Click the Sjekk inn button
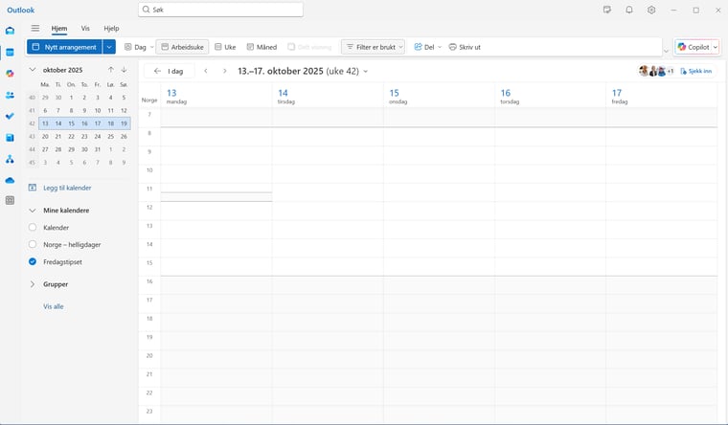 [696, 71]
